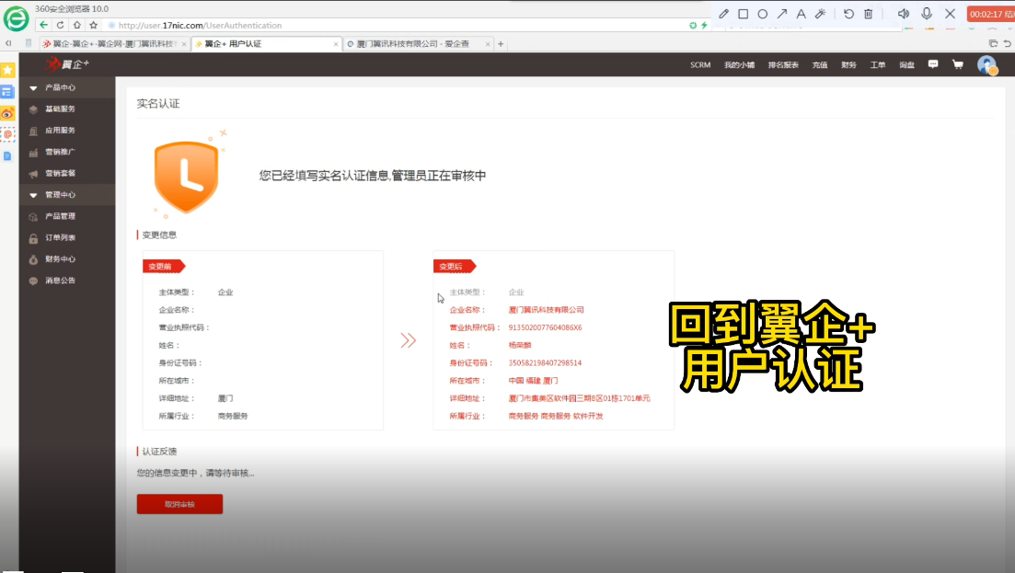The height and width of the screenshot is (573, 1015).
Task: Open 排名报表 in top navigation
Action: [x=783, y=65]
